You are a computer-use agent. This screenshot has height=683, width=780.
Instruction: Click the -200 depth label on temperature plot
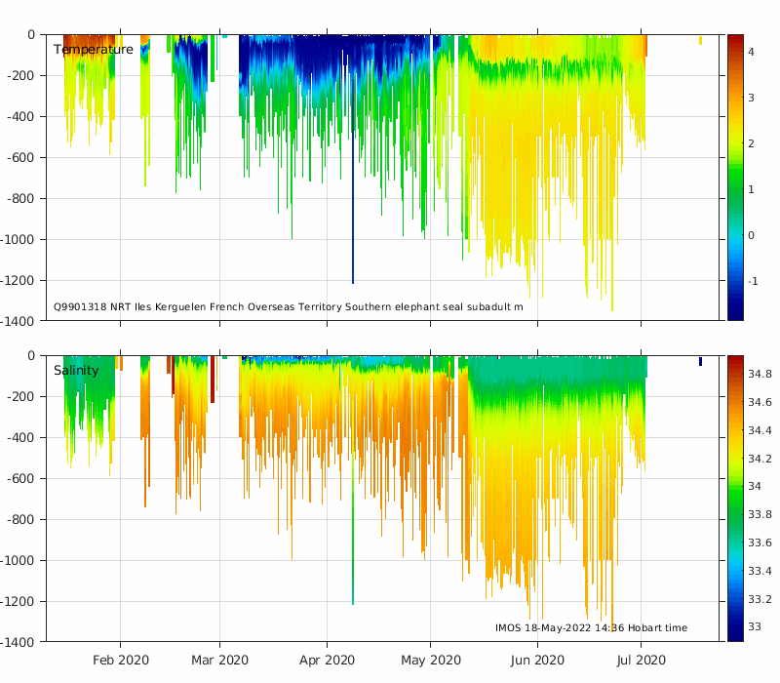click(x=20, y=76)
